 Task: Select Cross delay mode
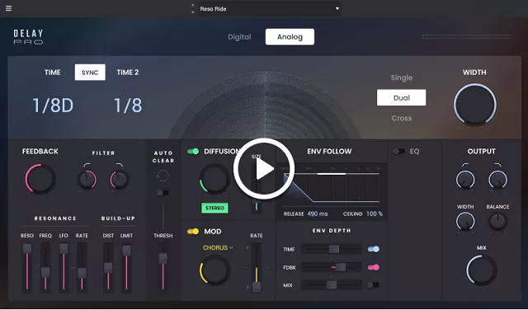(402, 118)
